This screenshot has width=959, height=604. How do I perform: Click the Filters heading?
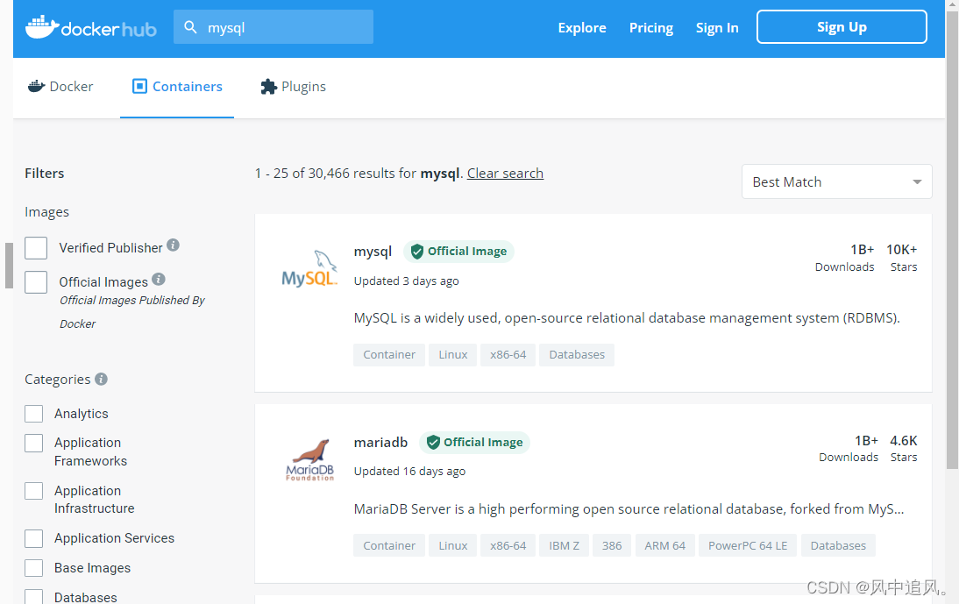(x=44, y=173)
